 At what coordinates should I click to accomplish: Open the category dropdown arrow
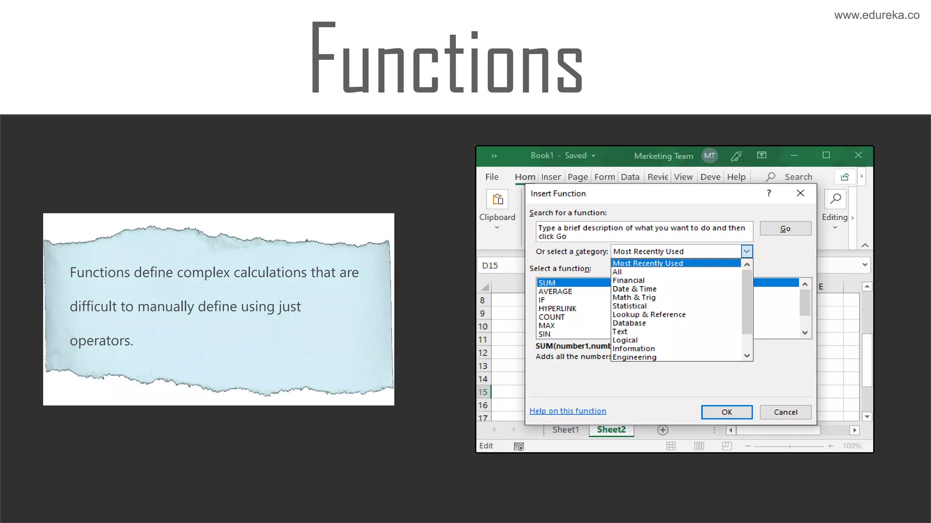tap(746, 251)
